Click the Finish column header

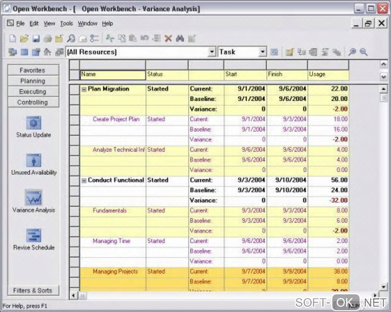click(287, 75)
